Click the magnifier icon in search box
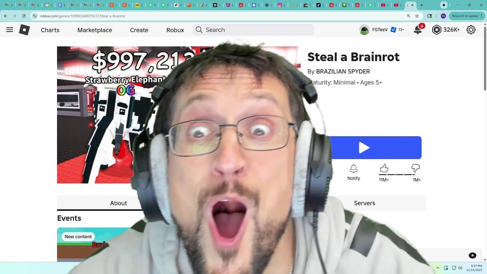This screenshot has height=274, width=487. (199, 30)
